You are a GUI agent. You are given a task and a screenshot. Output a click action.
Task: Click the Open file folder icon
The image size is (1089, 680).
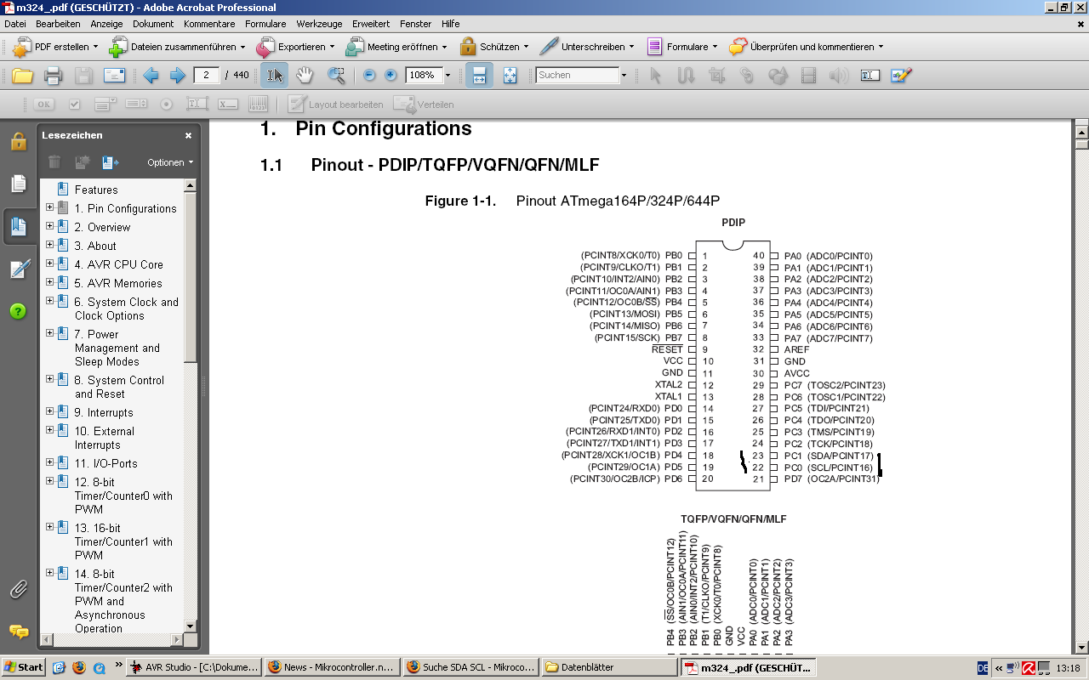click(x=22, y=76)
